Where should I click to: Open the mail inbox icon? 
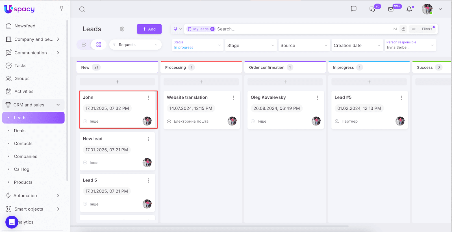click(391, 9)
